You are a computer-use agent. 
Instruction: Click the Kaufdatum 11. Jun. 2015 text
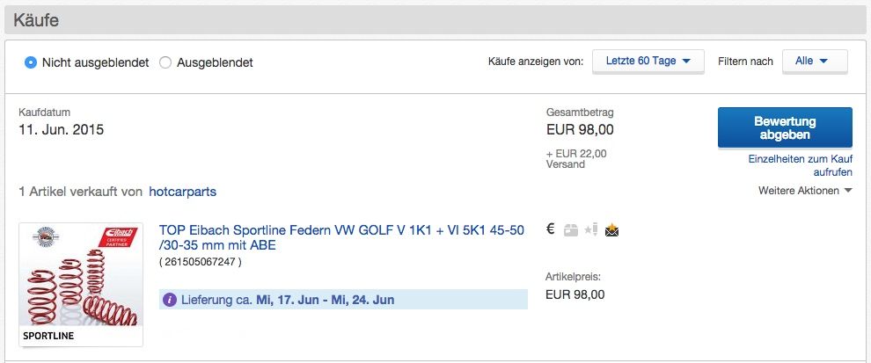(61, 130)
